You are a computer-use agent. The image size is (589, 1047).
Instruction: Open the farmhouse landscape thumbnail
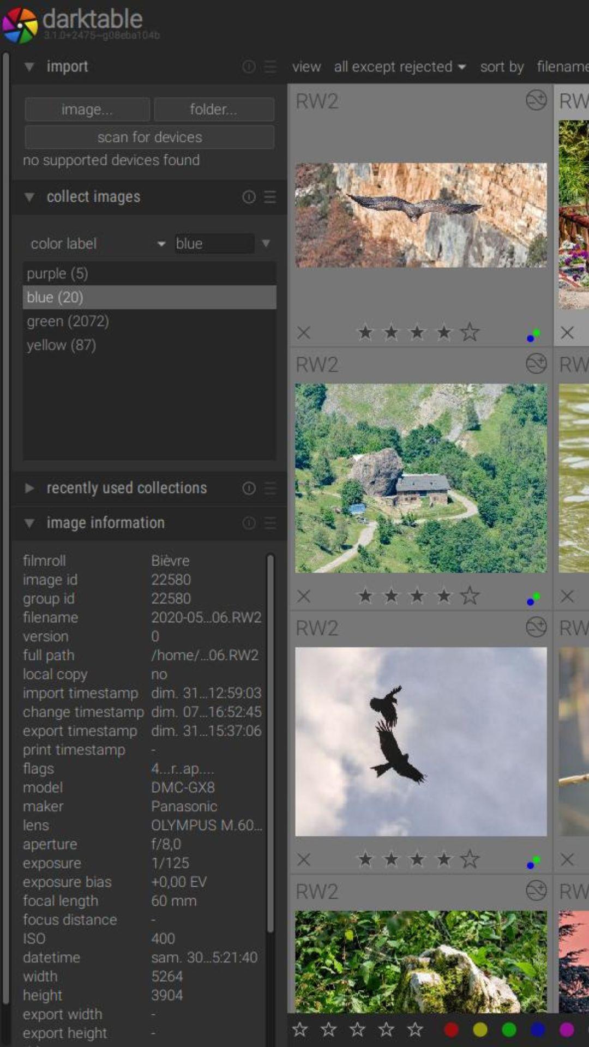coord(420,478)
